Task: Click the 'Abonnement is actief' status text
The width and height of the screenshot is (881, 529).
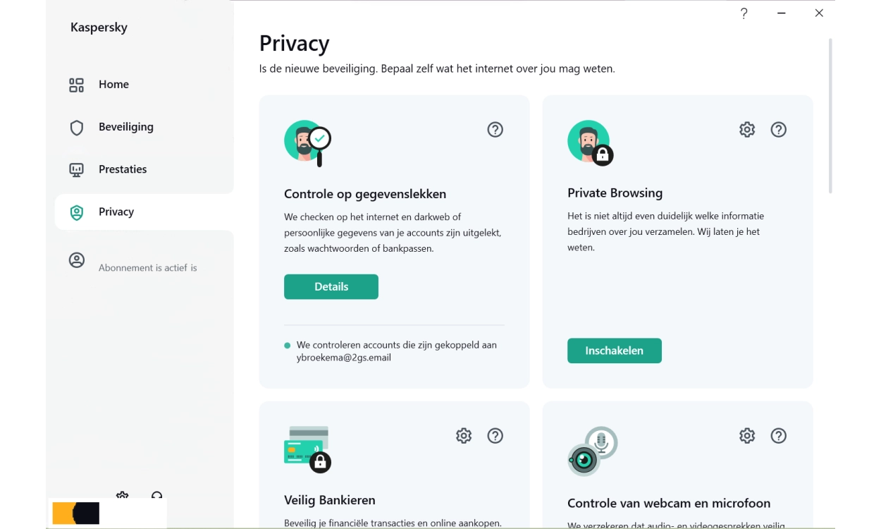Action: pyautogui.click(x=148, y=268)
